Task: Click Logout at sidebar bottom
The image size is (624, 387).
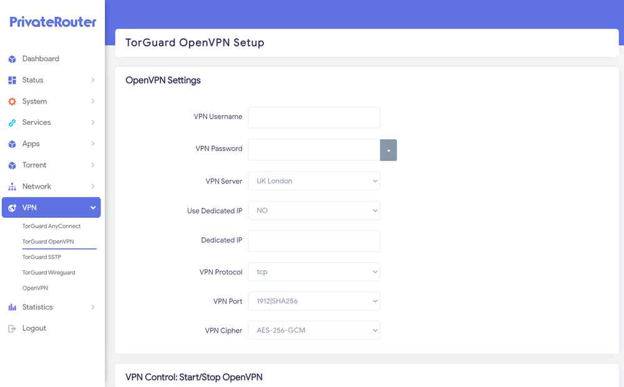Action: coord(34,328)
